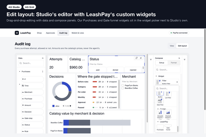Choose the Date Filter widget icon
This screenshot has width=206, height=137.
160,101
